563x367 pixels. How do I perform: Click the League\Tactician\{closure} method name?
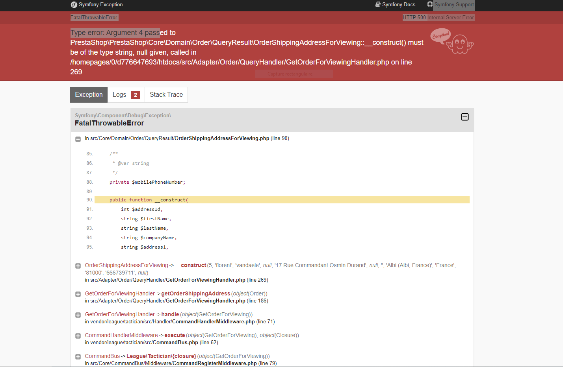coord(161,356)
